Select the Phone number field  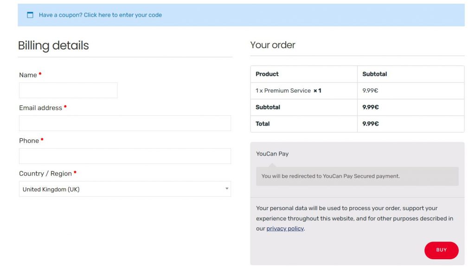(125, 156)
